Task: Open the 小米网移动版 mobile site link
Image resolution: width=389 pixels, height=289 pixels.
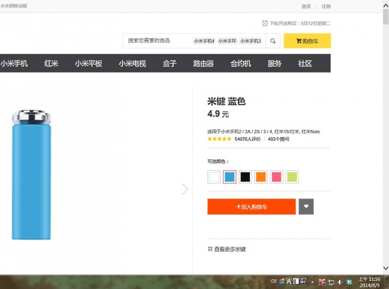Action: (14, 6)
